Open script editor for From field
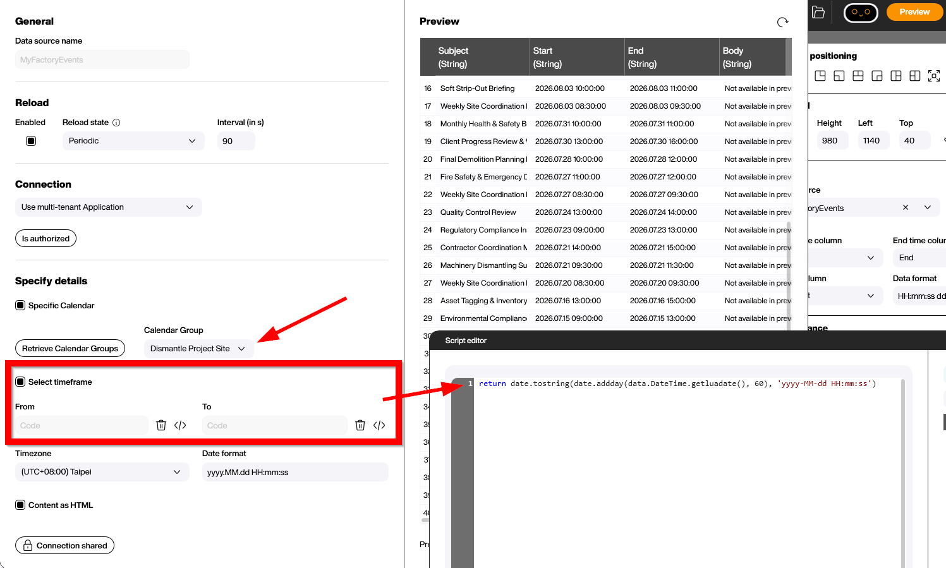 (180, 425)
